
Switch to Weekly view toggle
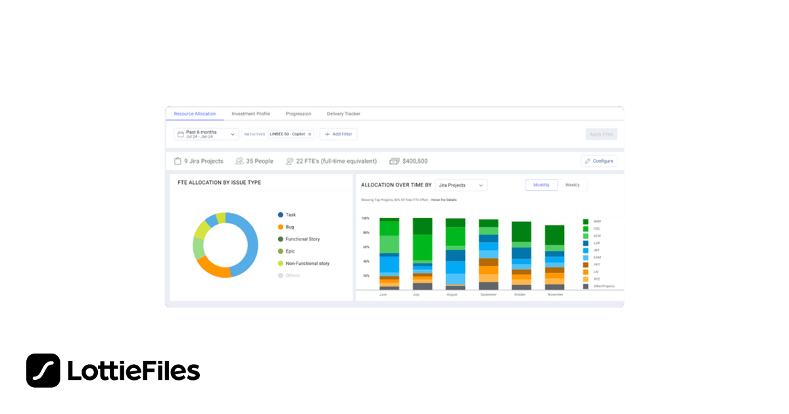tap(572, 185)
